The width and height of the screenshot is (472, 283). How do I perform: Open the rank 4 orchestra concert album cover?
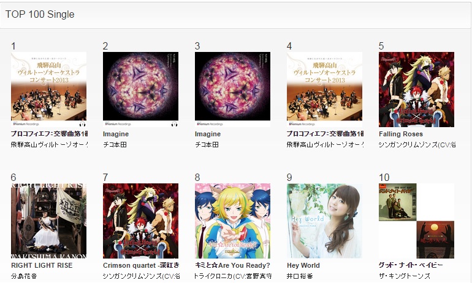click(x=324, y=89)
